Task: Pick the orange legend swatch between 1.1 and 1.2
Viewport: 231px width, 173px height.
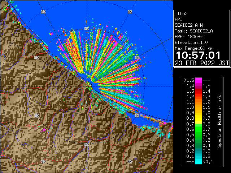Action: (199, 102)
